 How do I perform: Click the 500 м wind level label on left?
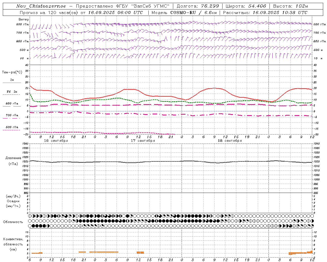pyautogui.click(x=24, y=50)
